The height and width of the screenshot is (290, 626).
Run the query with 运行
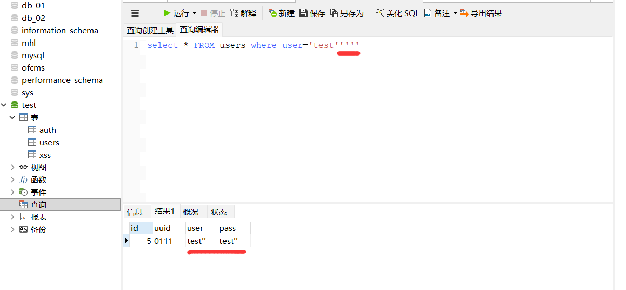[176, 13]
